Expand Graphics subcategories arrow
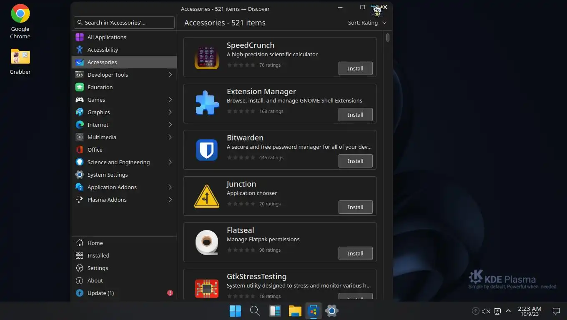This screenshot has width=567, height=320. 170,112
